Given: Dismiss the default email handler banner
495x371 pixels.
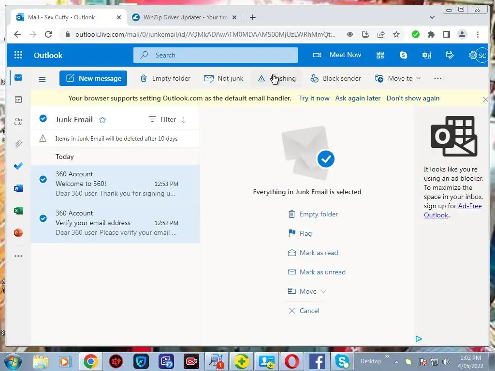Looking at the screenshot, I should click(x=485, y=100).
